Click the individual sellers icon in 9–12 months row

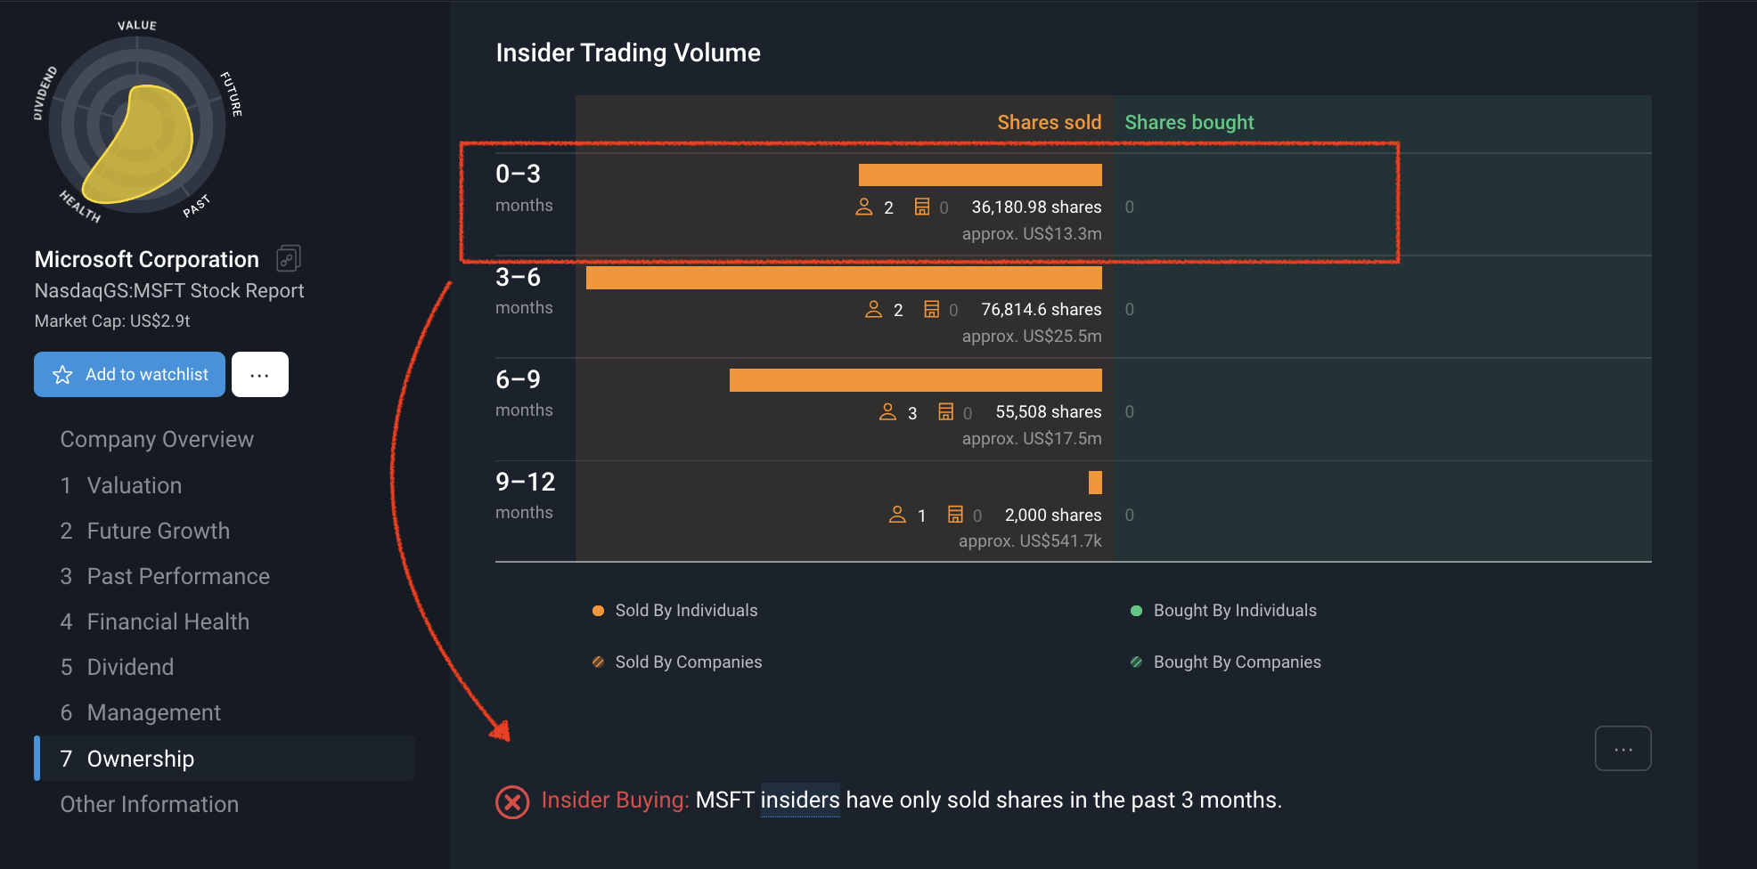(897, 515)
